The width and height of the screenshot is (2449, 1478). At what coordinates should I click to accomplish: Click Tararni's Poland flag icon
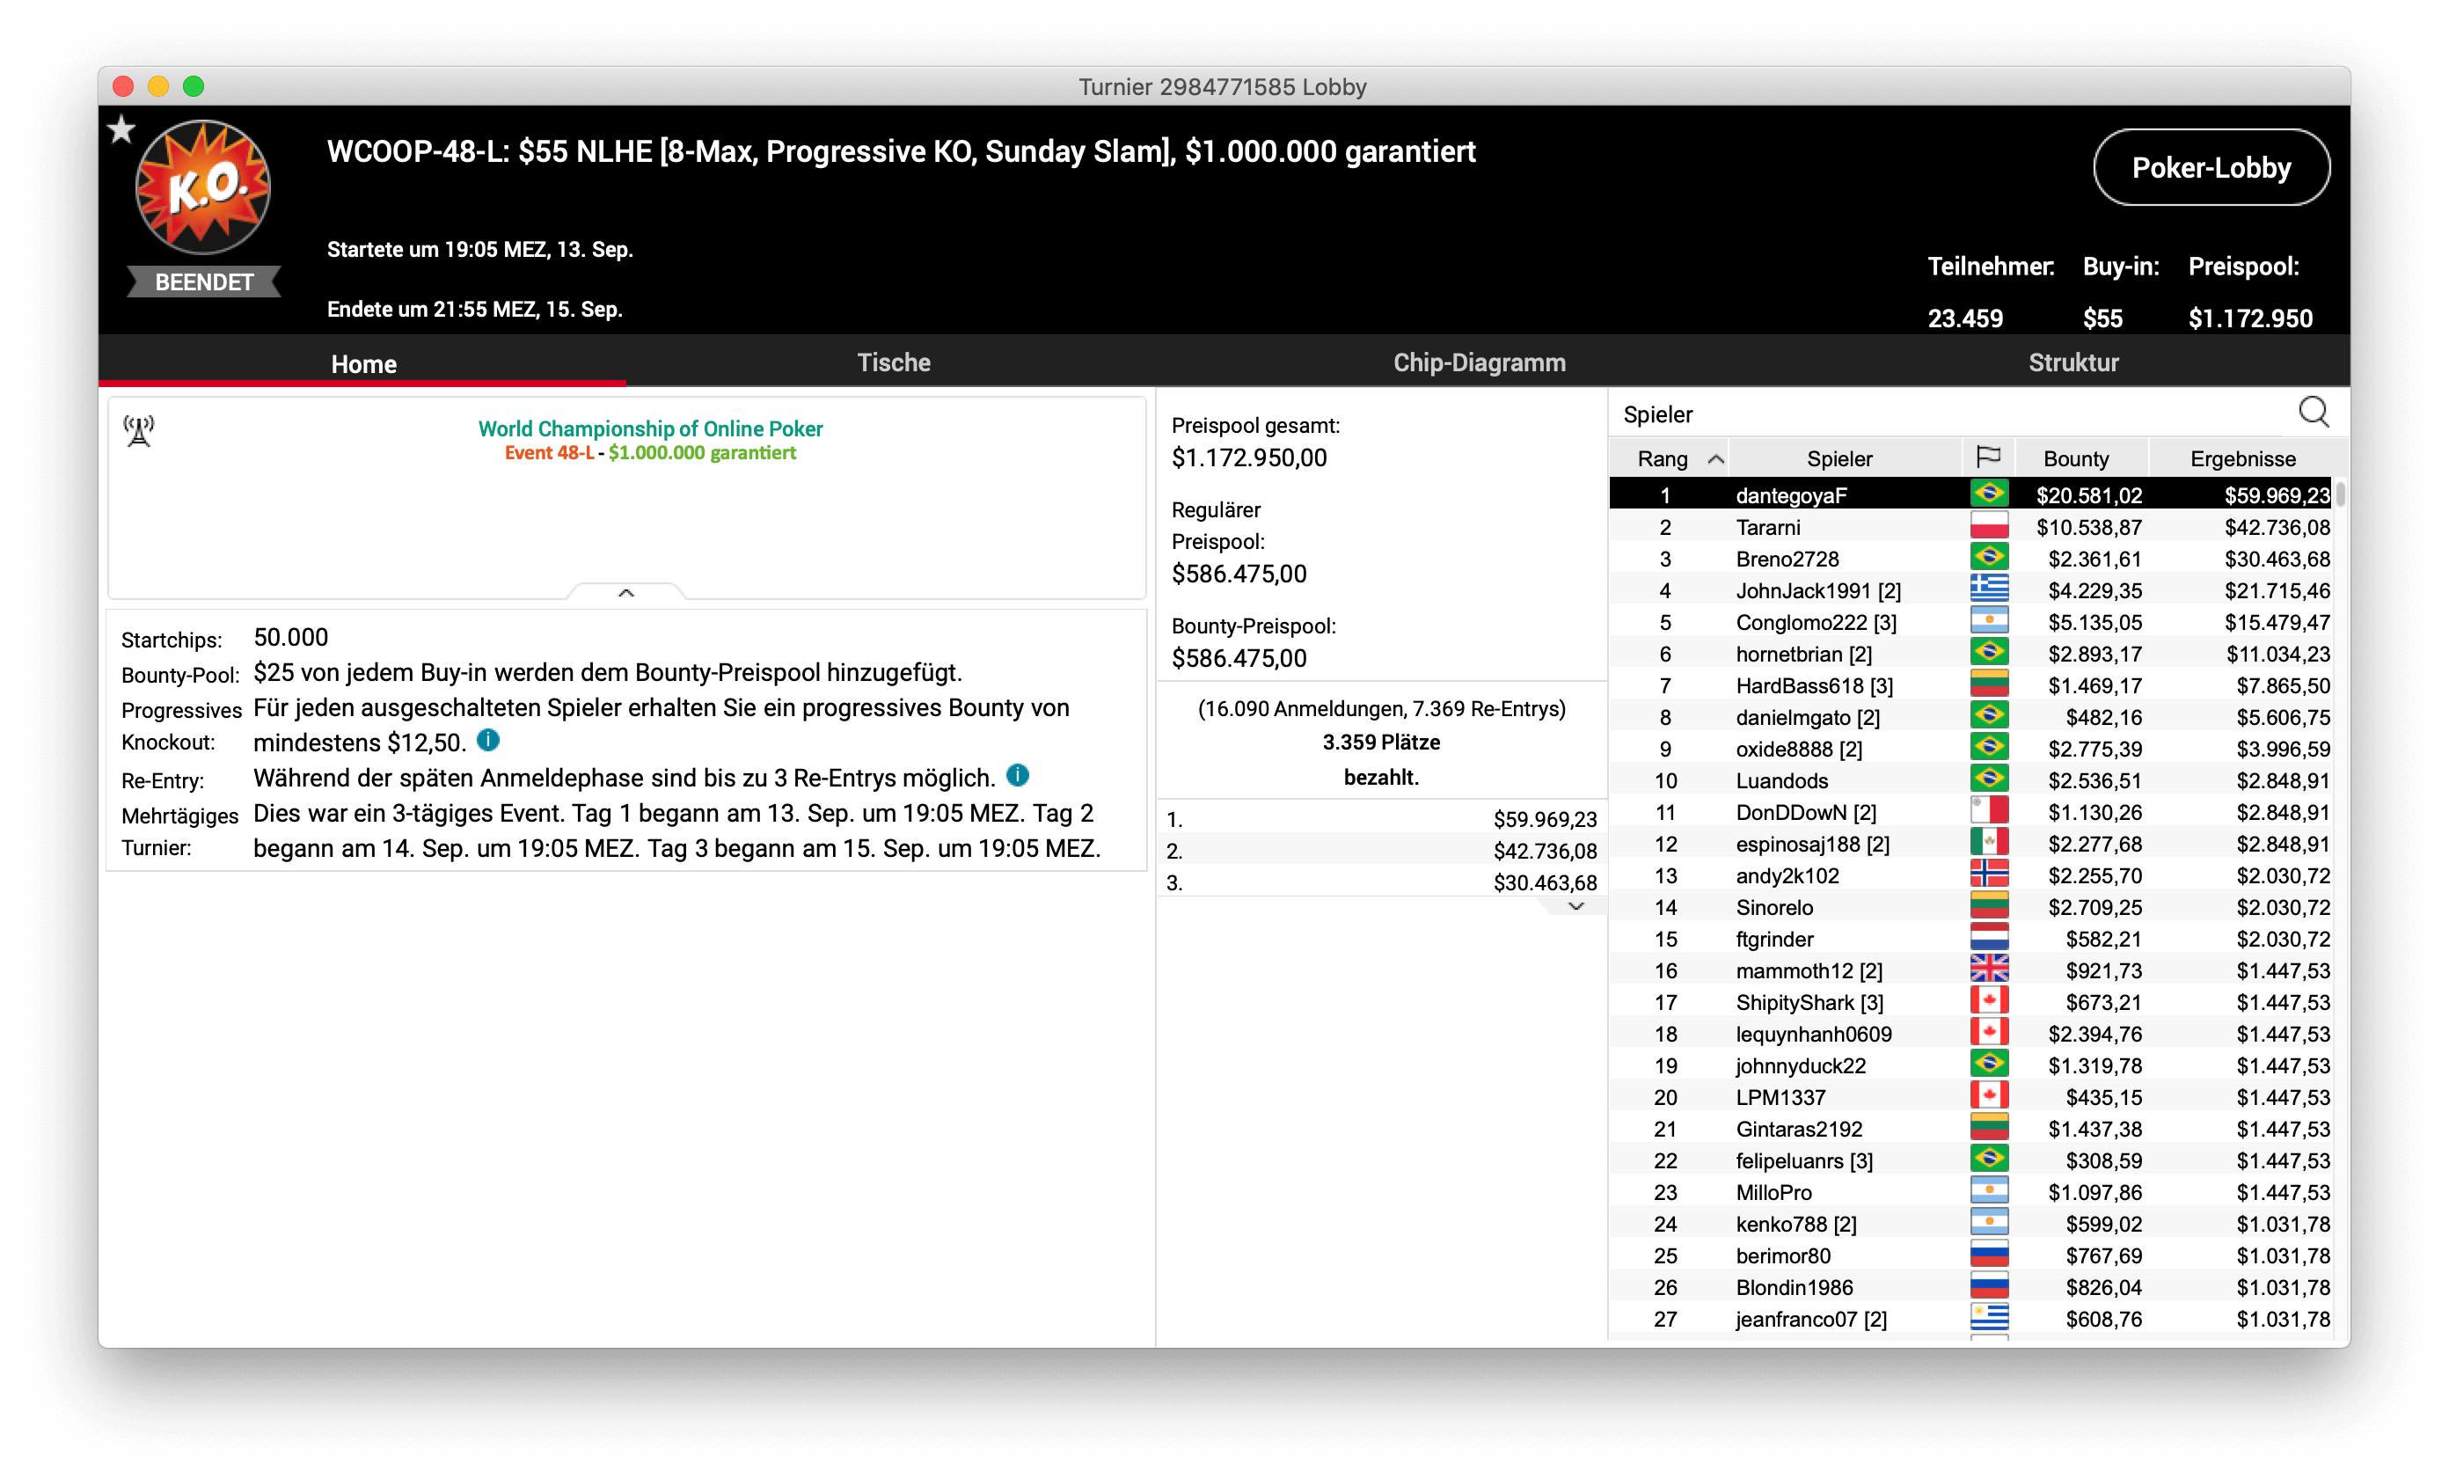click(1989, 527)
